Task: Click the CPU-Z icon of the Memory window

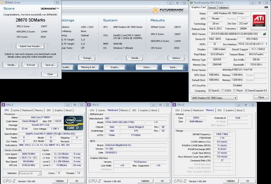Action: (174, 105)
